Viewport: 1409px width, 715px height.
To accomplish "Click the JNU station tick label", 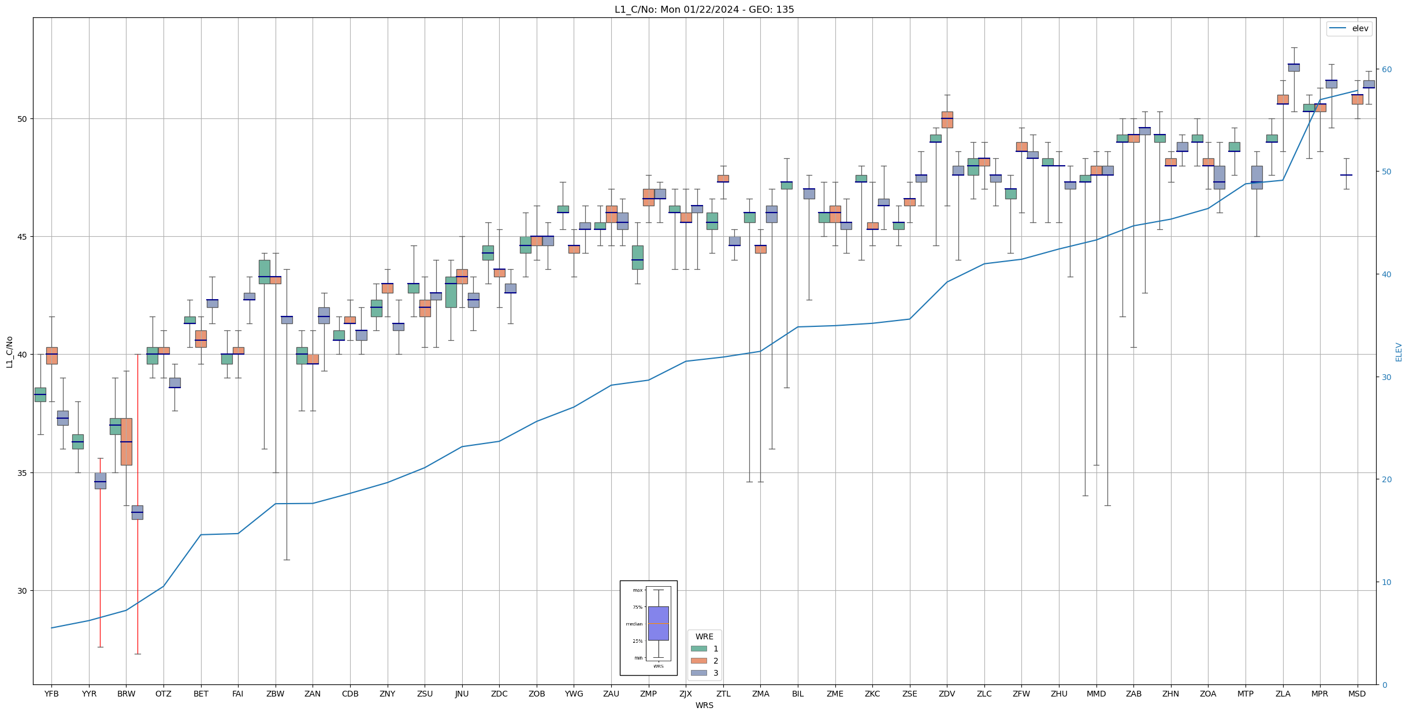I will point(462,694).
